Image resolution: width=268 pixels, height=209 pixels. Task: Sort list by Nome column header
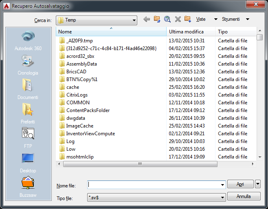(111, 32)
